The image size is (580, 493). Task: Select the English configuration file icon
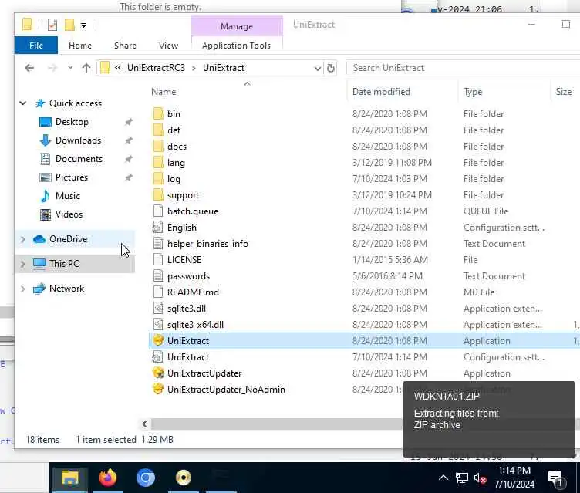pyautogui.click(x=158, y=228)
